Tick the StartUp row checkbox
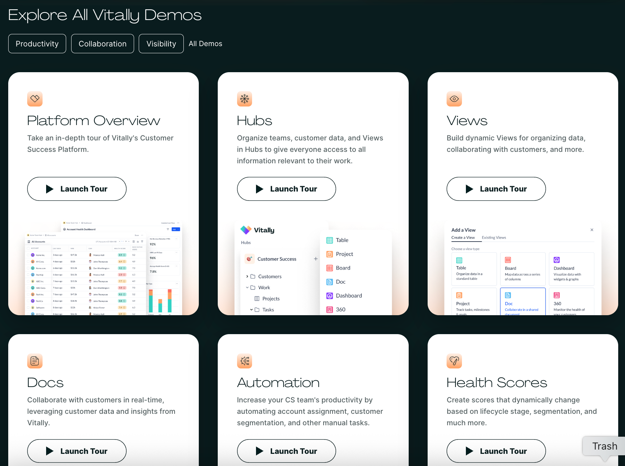The height and width of the screenshot is (466, 625). [28, 275]
